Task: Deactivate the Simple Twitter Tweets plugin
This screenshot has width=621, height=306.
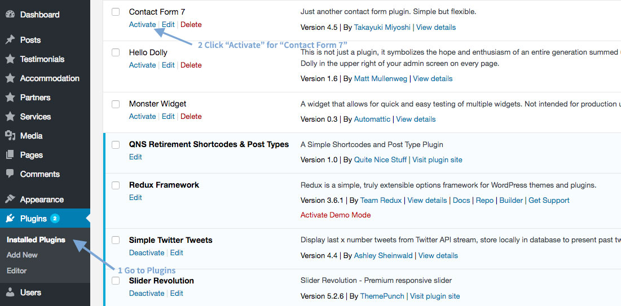Action: pos(147,252)
